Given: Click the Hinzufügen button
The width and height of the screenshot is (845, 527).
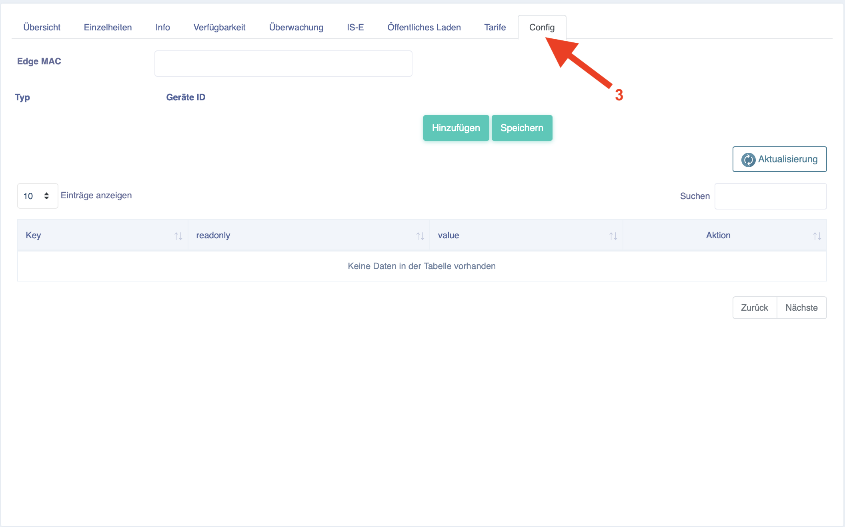Looking at the screenshot, I should pos(456,128).
